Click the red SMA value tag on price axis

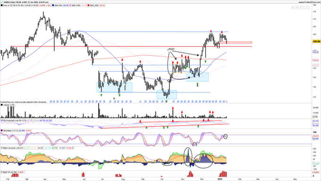[316, 60]
